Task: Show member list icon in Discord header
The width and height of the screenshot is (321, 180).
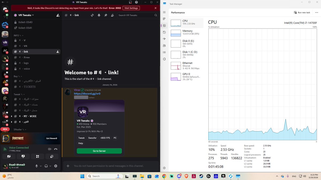Action: (113, 15)
